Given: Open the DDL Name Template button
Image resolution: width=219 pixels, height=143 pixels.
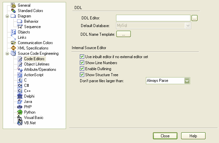Looking at the screenshot, I should (x=124, y=34).
